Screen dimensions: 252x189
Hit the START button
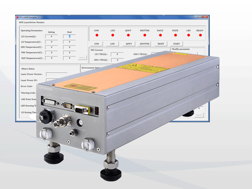point(176,44)
